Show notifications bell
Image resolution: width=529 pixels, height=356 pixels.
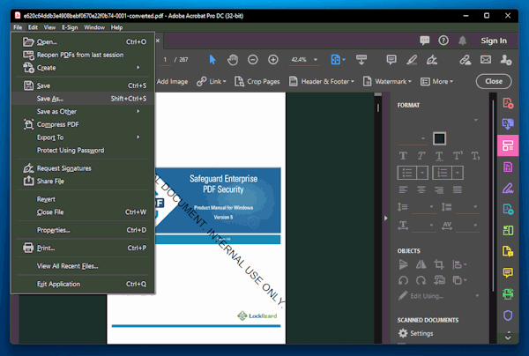point(462,41)
